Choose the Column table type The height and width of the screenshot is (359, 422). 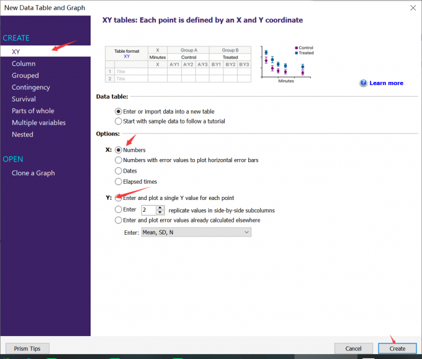coord(24,63)
